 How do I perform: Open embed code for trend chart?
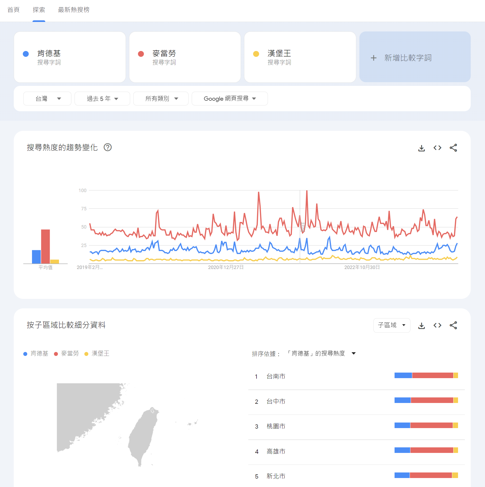[x=437, y=148]
